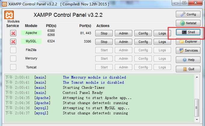205x126 pixels.
Task: Open FileZilla Logs menu
Action: 162,50
